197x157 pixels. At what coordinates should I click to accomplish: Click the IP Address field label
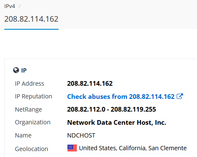pyautogui.click(x=30, y=84)
